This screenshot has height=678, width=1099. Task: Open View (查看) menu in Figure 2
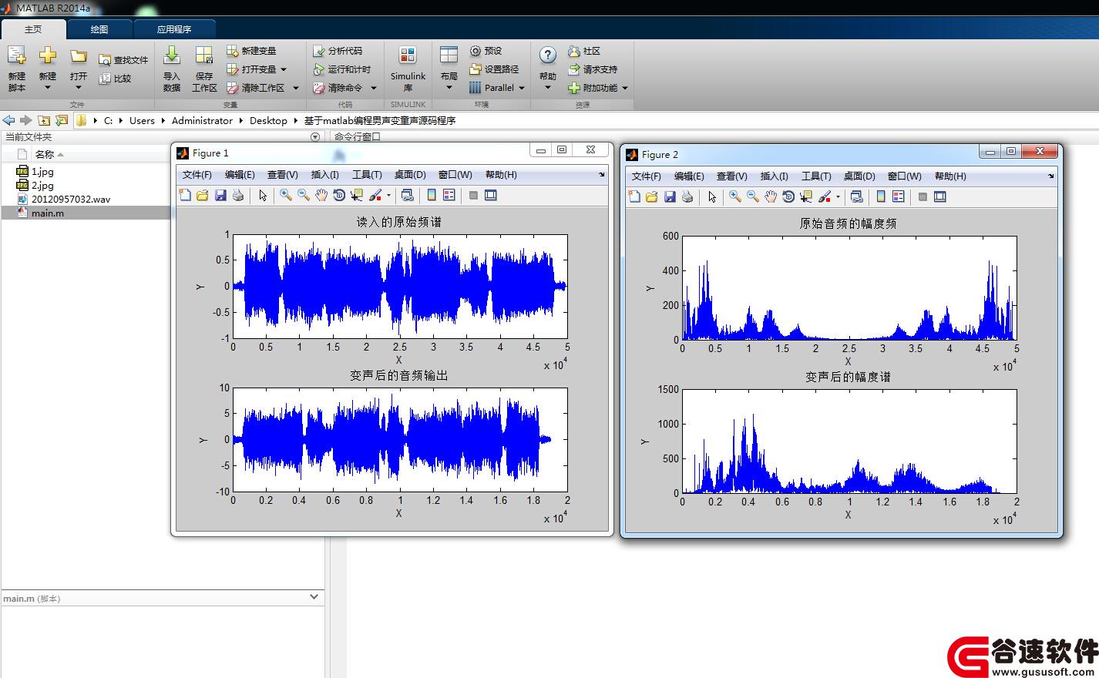(x=731, y=176)
